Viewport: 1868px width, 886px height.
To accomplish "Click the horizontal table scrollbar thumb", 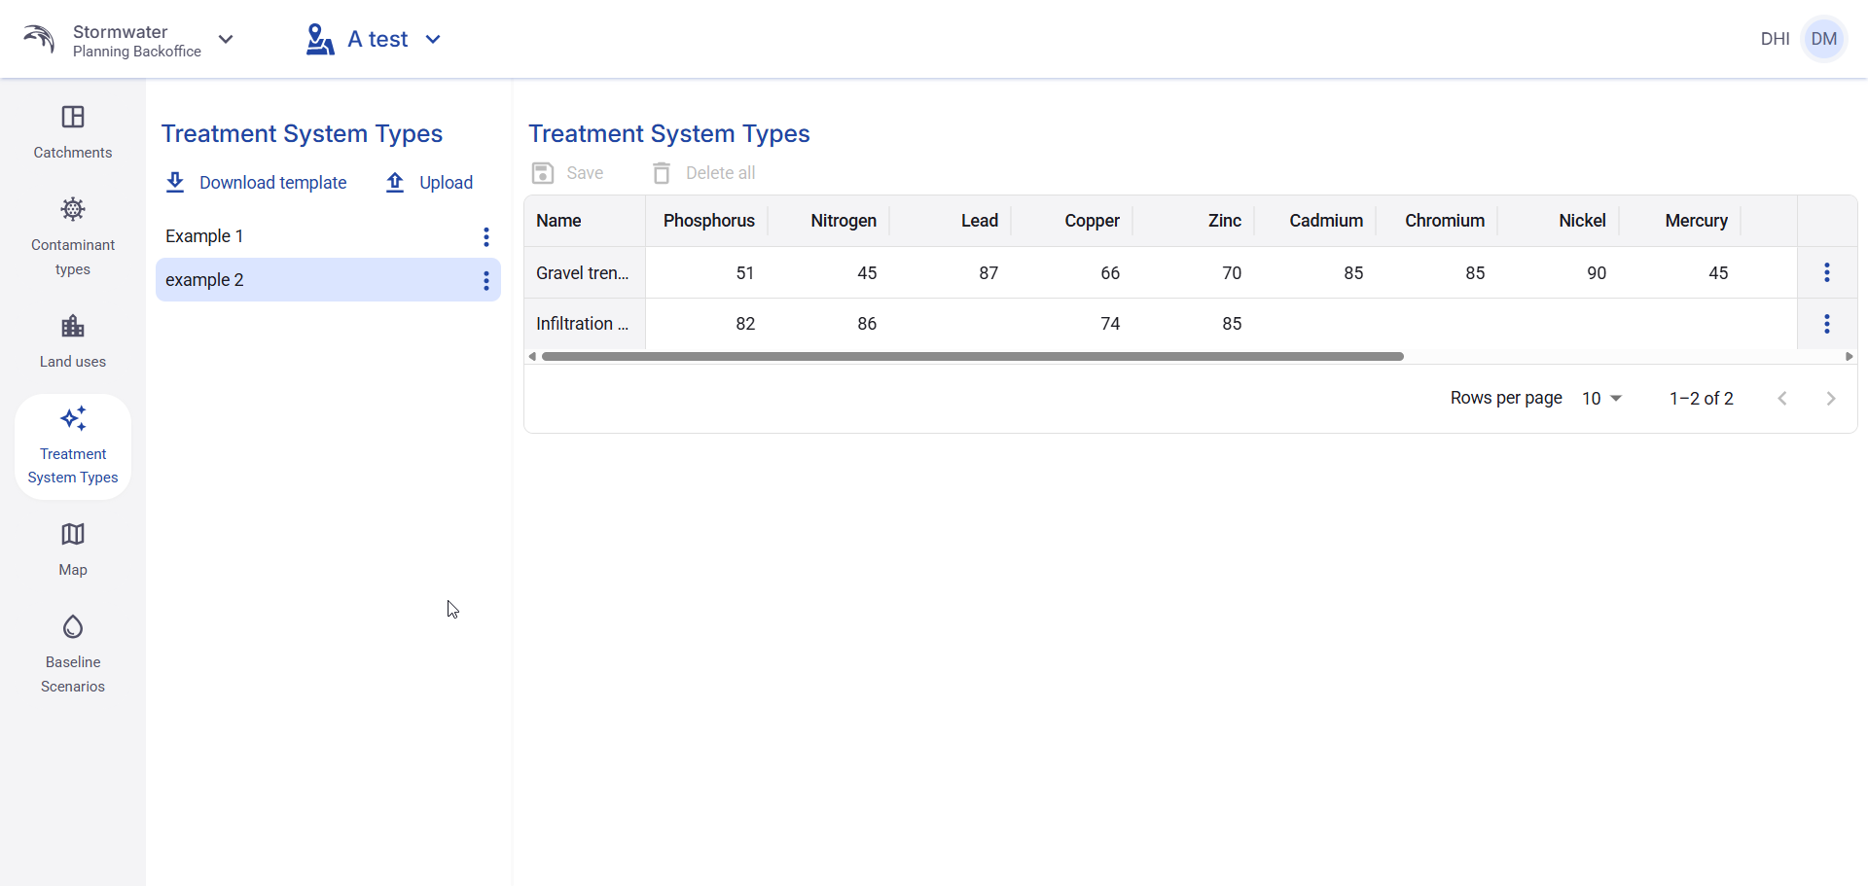I will coord(973,357).
